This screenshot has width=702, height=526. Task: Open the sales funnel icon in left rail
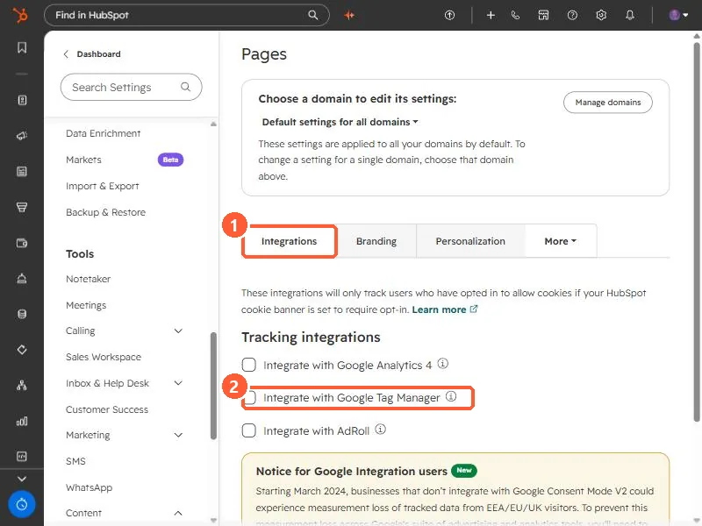click(22, 207)
